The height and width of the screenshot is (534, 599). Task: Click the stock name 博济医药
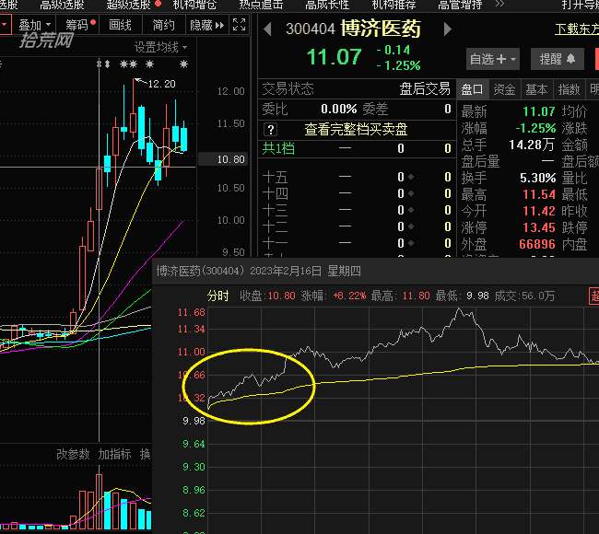(x=381, y=29)
